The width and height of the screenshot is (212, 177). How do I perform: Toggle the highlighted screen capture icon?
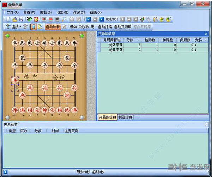(x=34, y=27)
